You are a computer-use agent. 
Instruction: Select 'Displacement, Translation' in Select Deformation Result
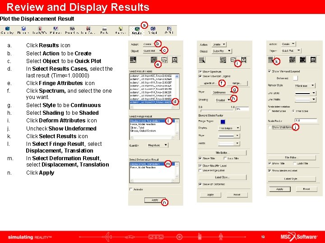pos(153,164)
